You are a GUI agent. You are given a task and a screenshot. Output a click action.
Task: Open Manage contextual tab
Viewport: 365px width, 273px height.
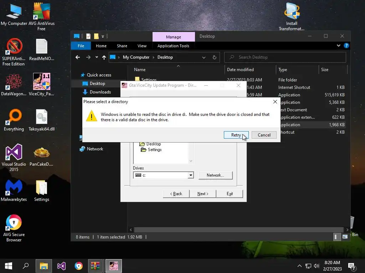click(x=174, y=37)
